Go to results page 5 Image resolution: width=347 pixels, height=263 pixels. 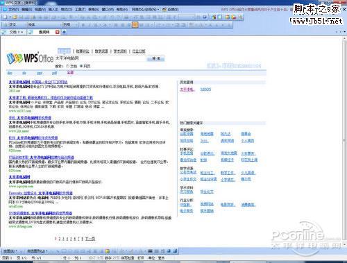pos(71,239)
